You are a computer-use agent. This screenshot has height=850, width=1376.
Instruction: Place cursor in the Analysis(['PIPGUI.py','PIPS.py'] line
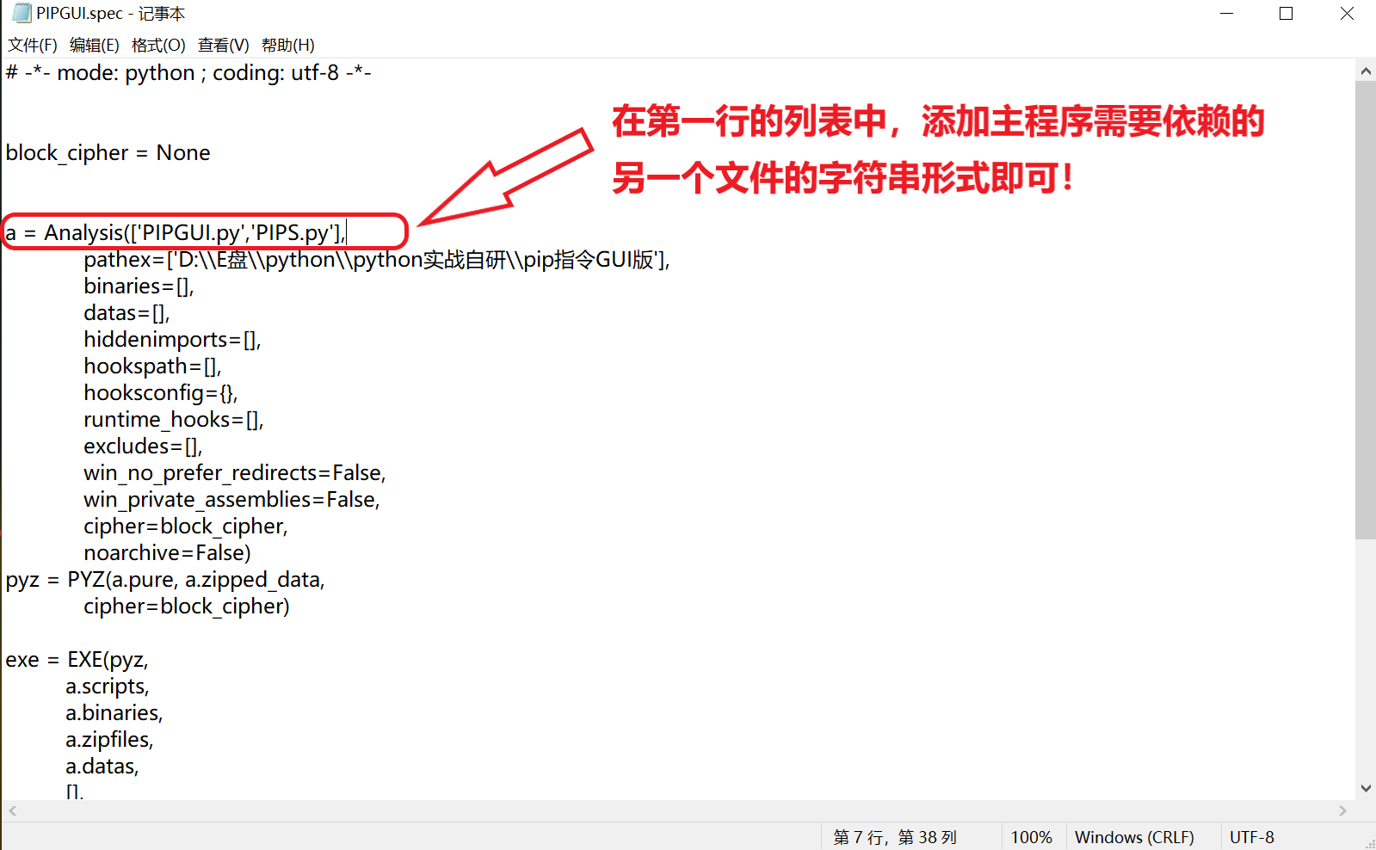pos(176,232)
